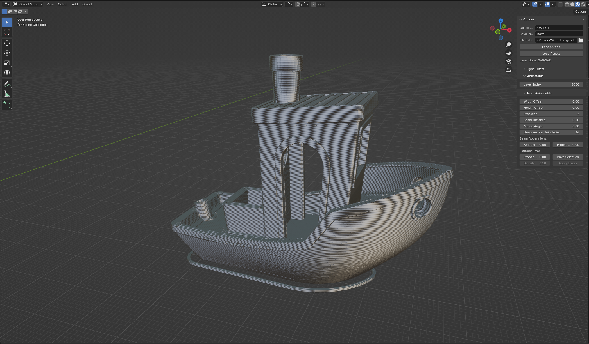
Task: Choose the 3D Cursor tool
Action: pyautogui.click(x=7, y=32)
